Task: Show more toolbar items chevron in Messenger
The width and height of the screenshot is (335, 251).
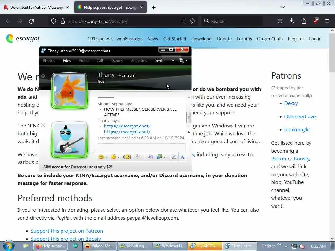Action: pyautogui.click(x=173, y=60)
